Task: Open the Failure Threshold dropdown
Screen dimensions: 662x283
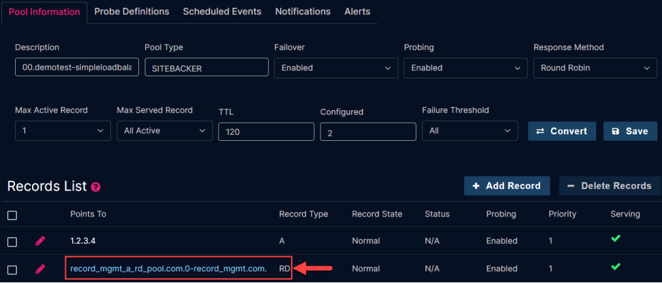Action: pyautogui.click(x=469, y=131)
